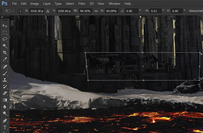Select the History Brush tool

click(5, 86)
